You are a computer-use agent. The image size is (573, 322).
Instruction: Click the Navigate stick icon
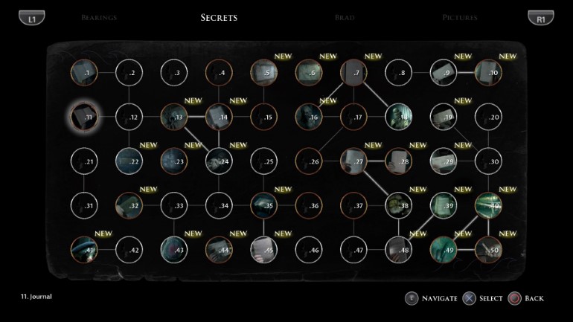411,298
